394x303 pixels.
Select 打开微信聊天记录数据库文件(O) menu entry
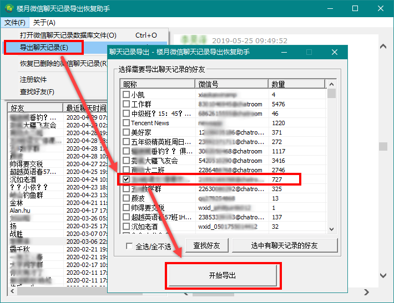(x=68, y=35)
